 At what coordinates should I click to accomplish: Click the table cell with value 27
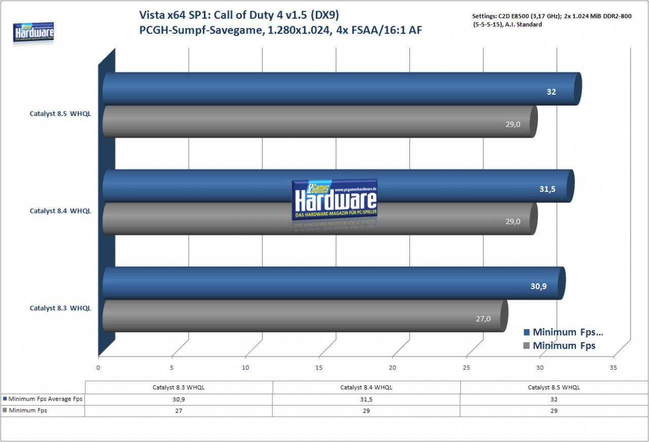tap(179, 411)
